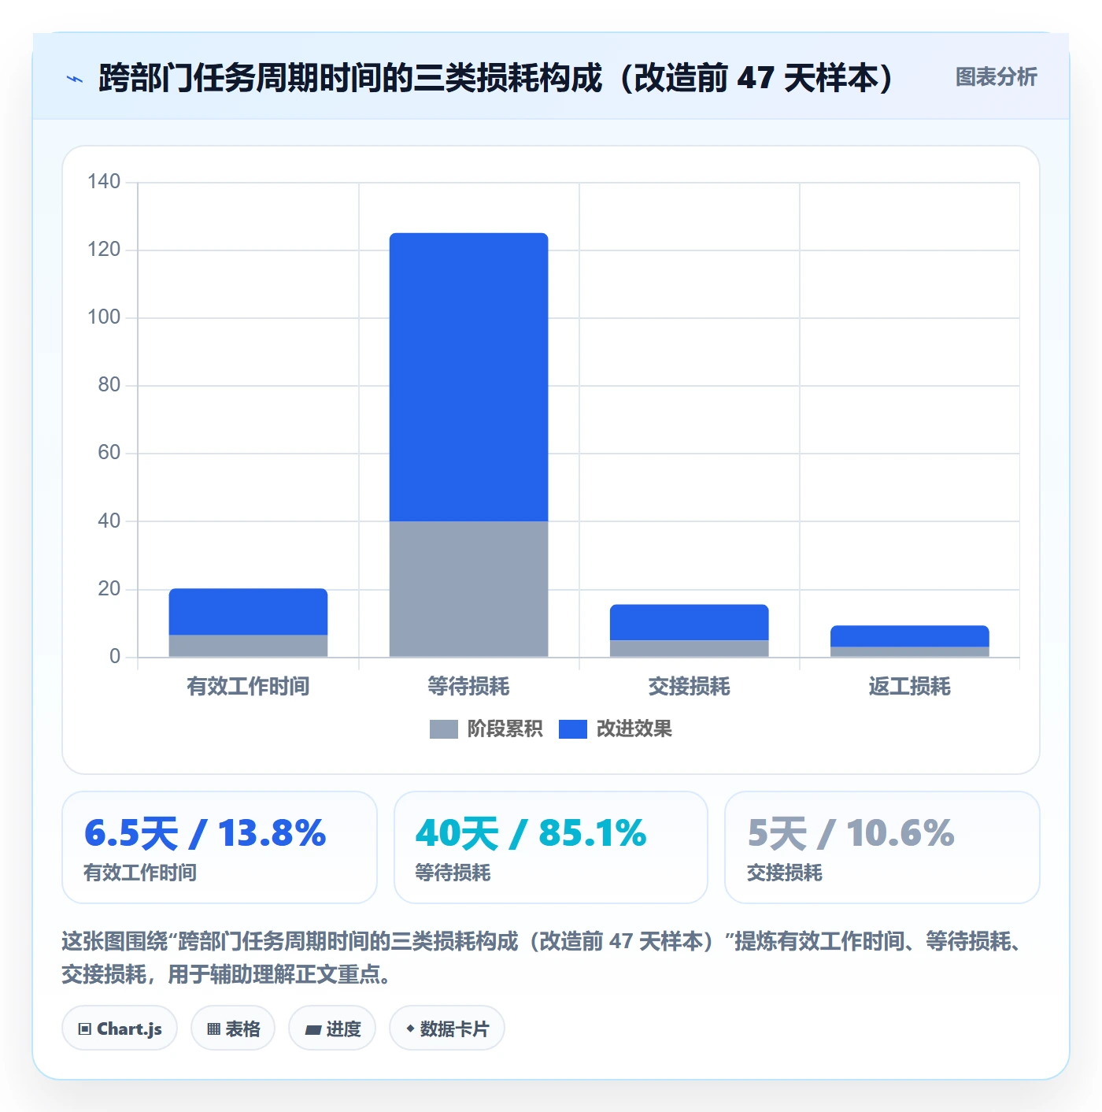
Task: Toggle the 改进效果 legend entry
Action: tap(615, 729)
